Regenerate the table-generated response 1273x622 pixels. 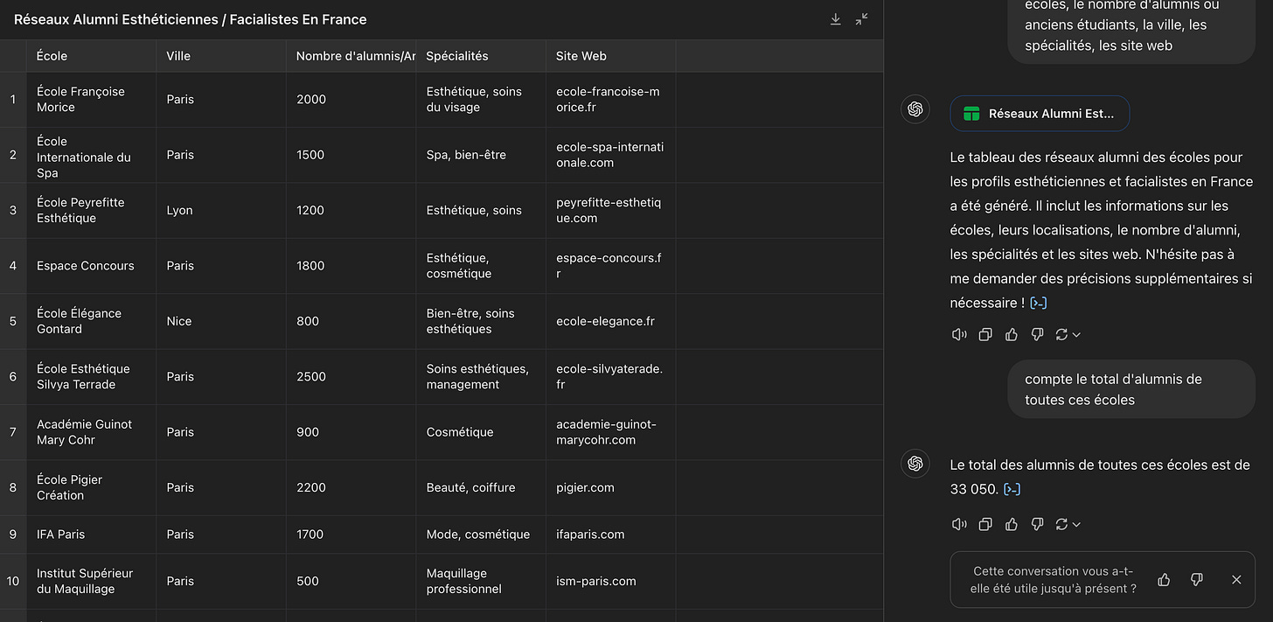click(1062, 334)
